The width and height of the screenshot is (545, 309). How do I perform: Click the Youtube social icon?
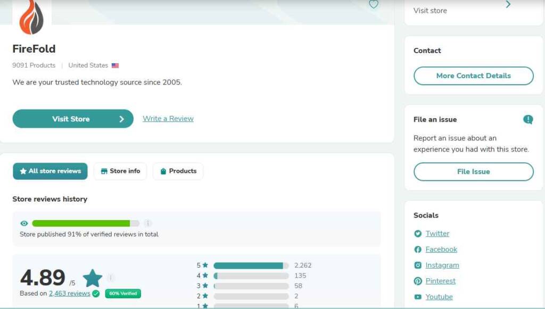[x=418, y=297]
